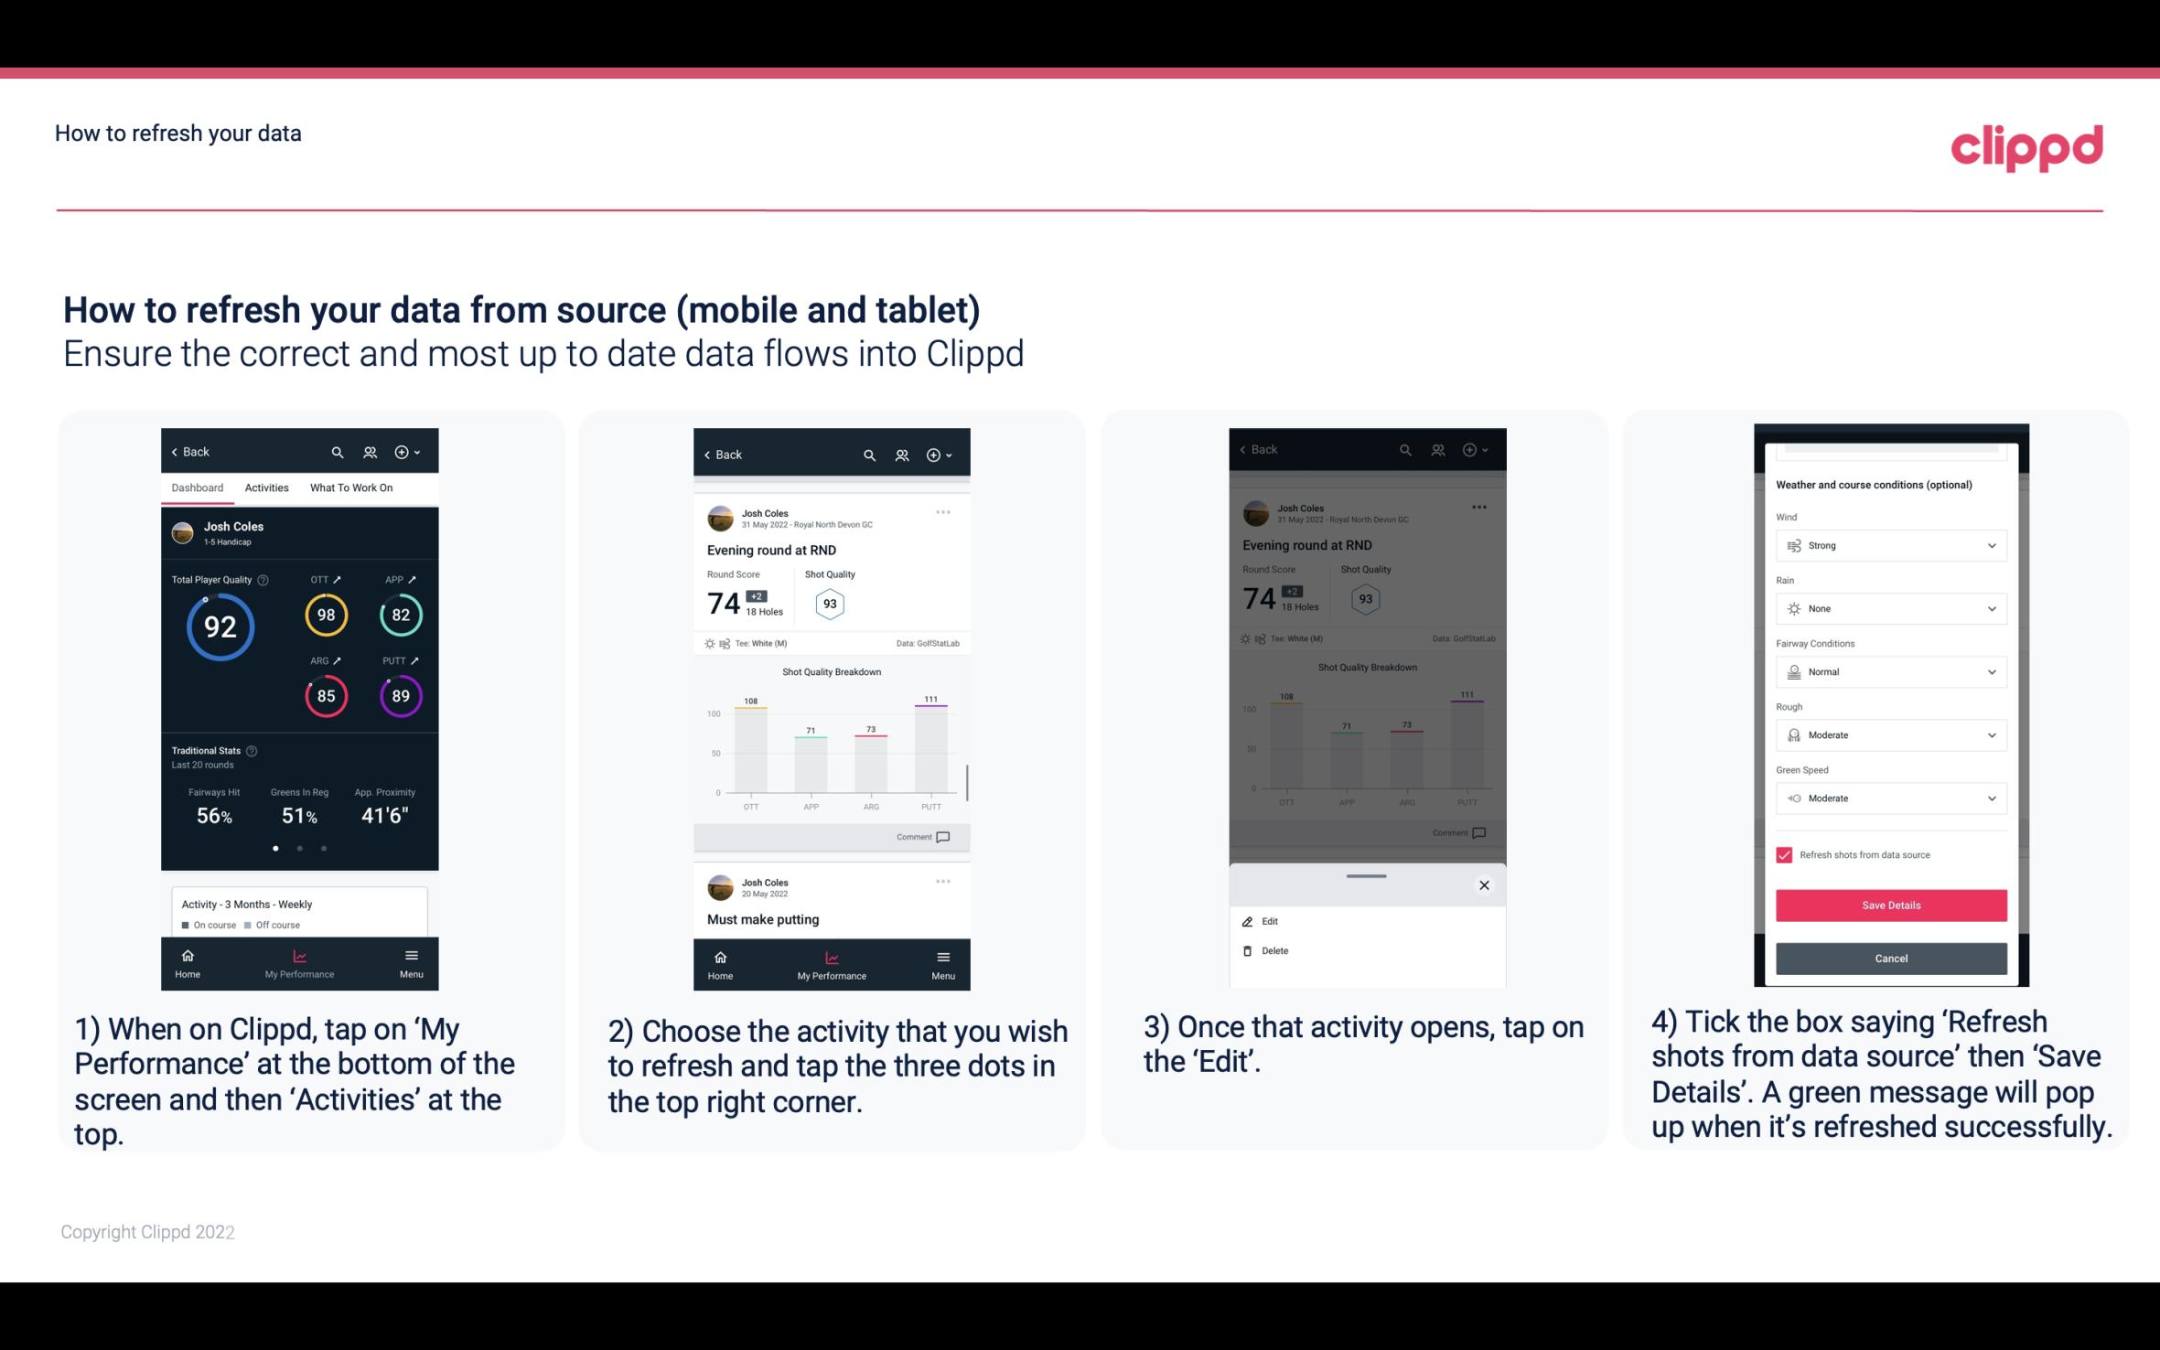Switch to What To Work On tab
The width and height of the screenshot is (2160, 1350).
349,487
